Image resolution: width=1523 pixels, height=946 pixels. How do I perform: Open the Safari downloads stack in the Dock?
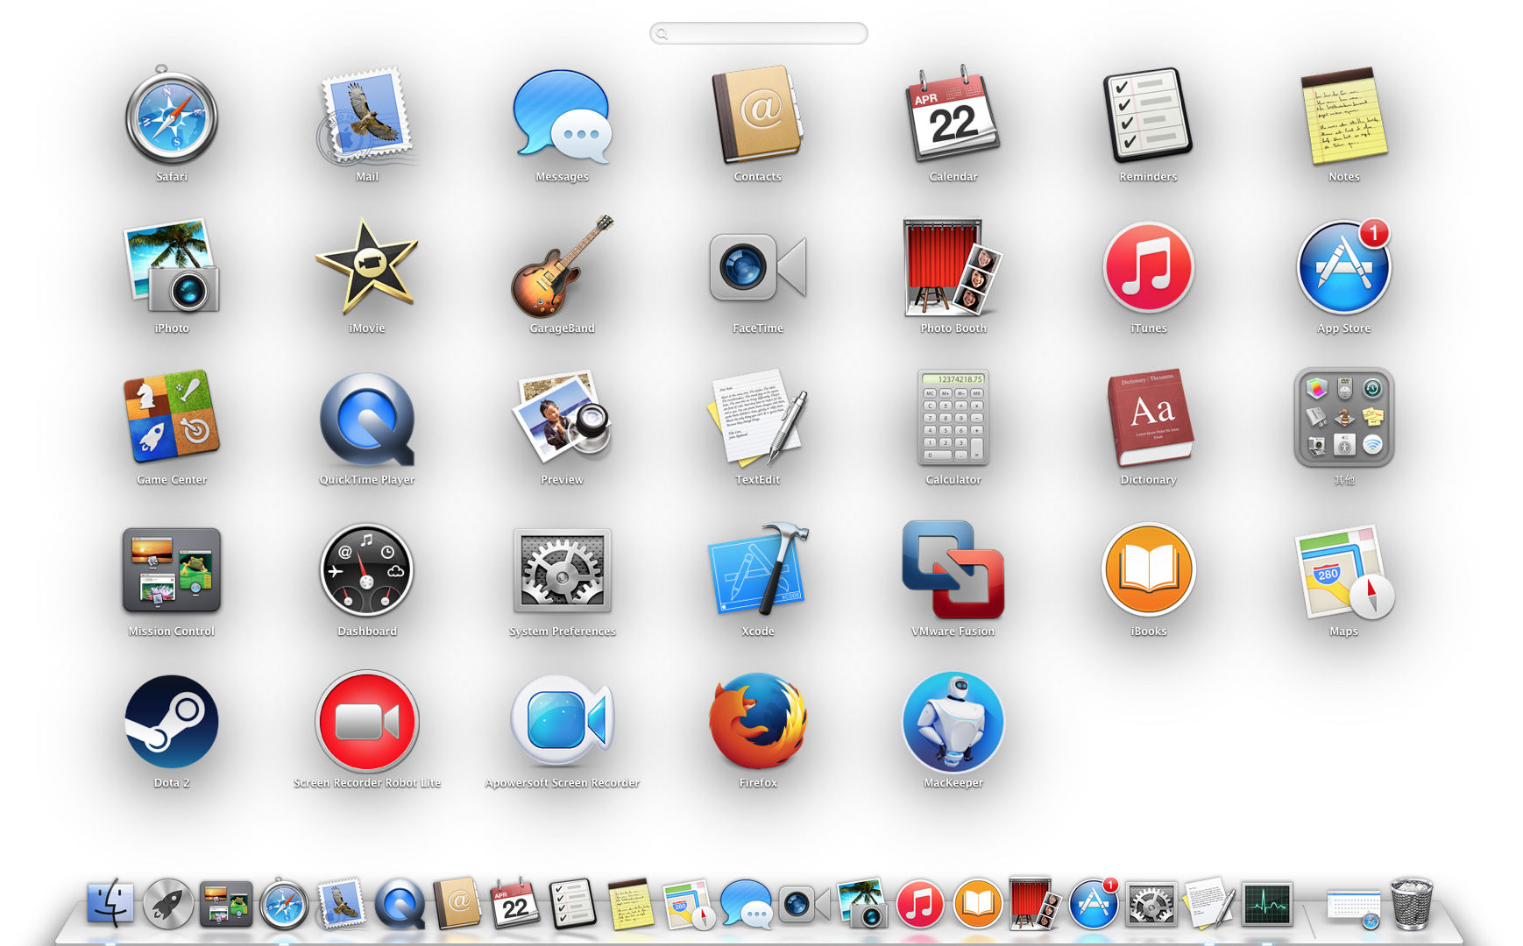(1353, 907)
